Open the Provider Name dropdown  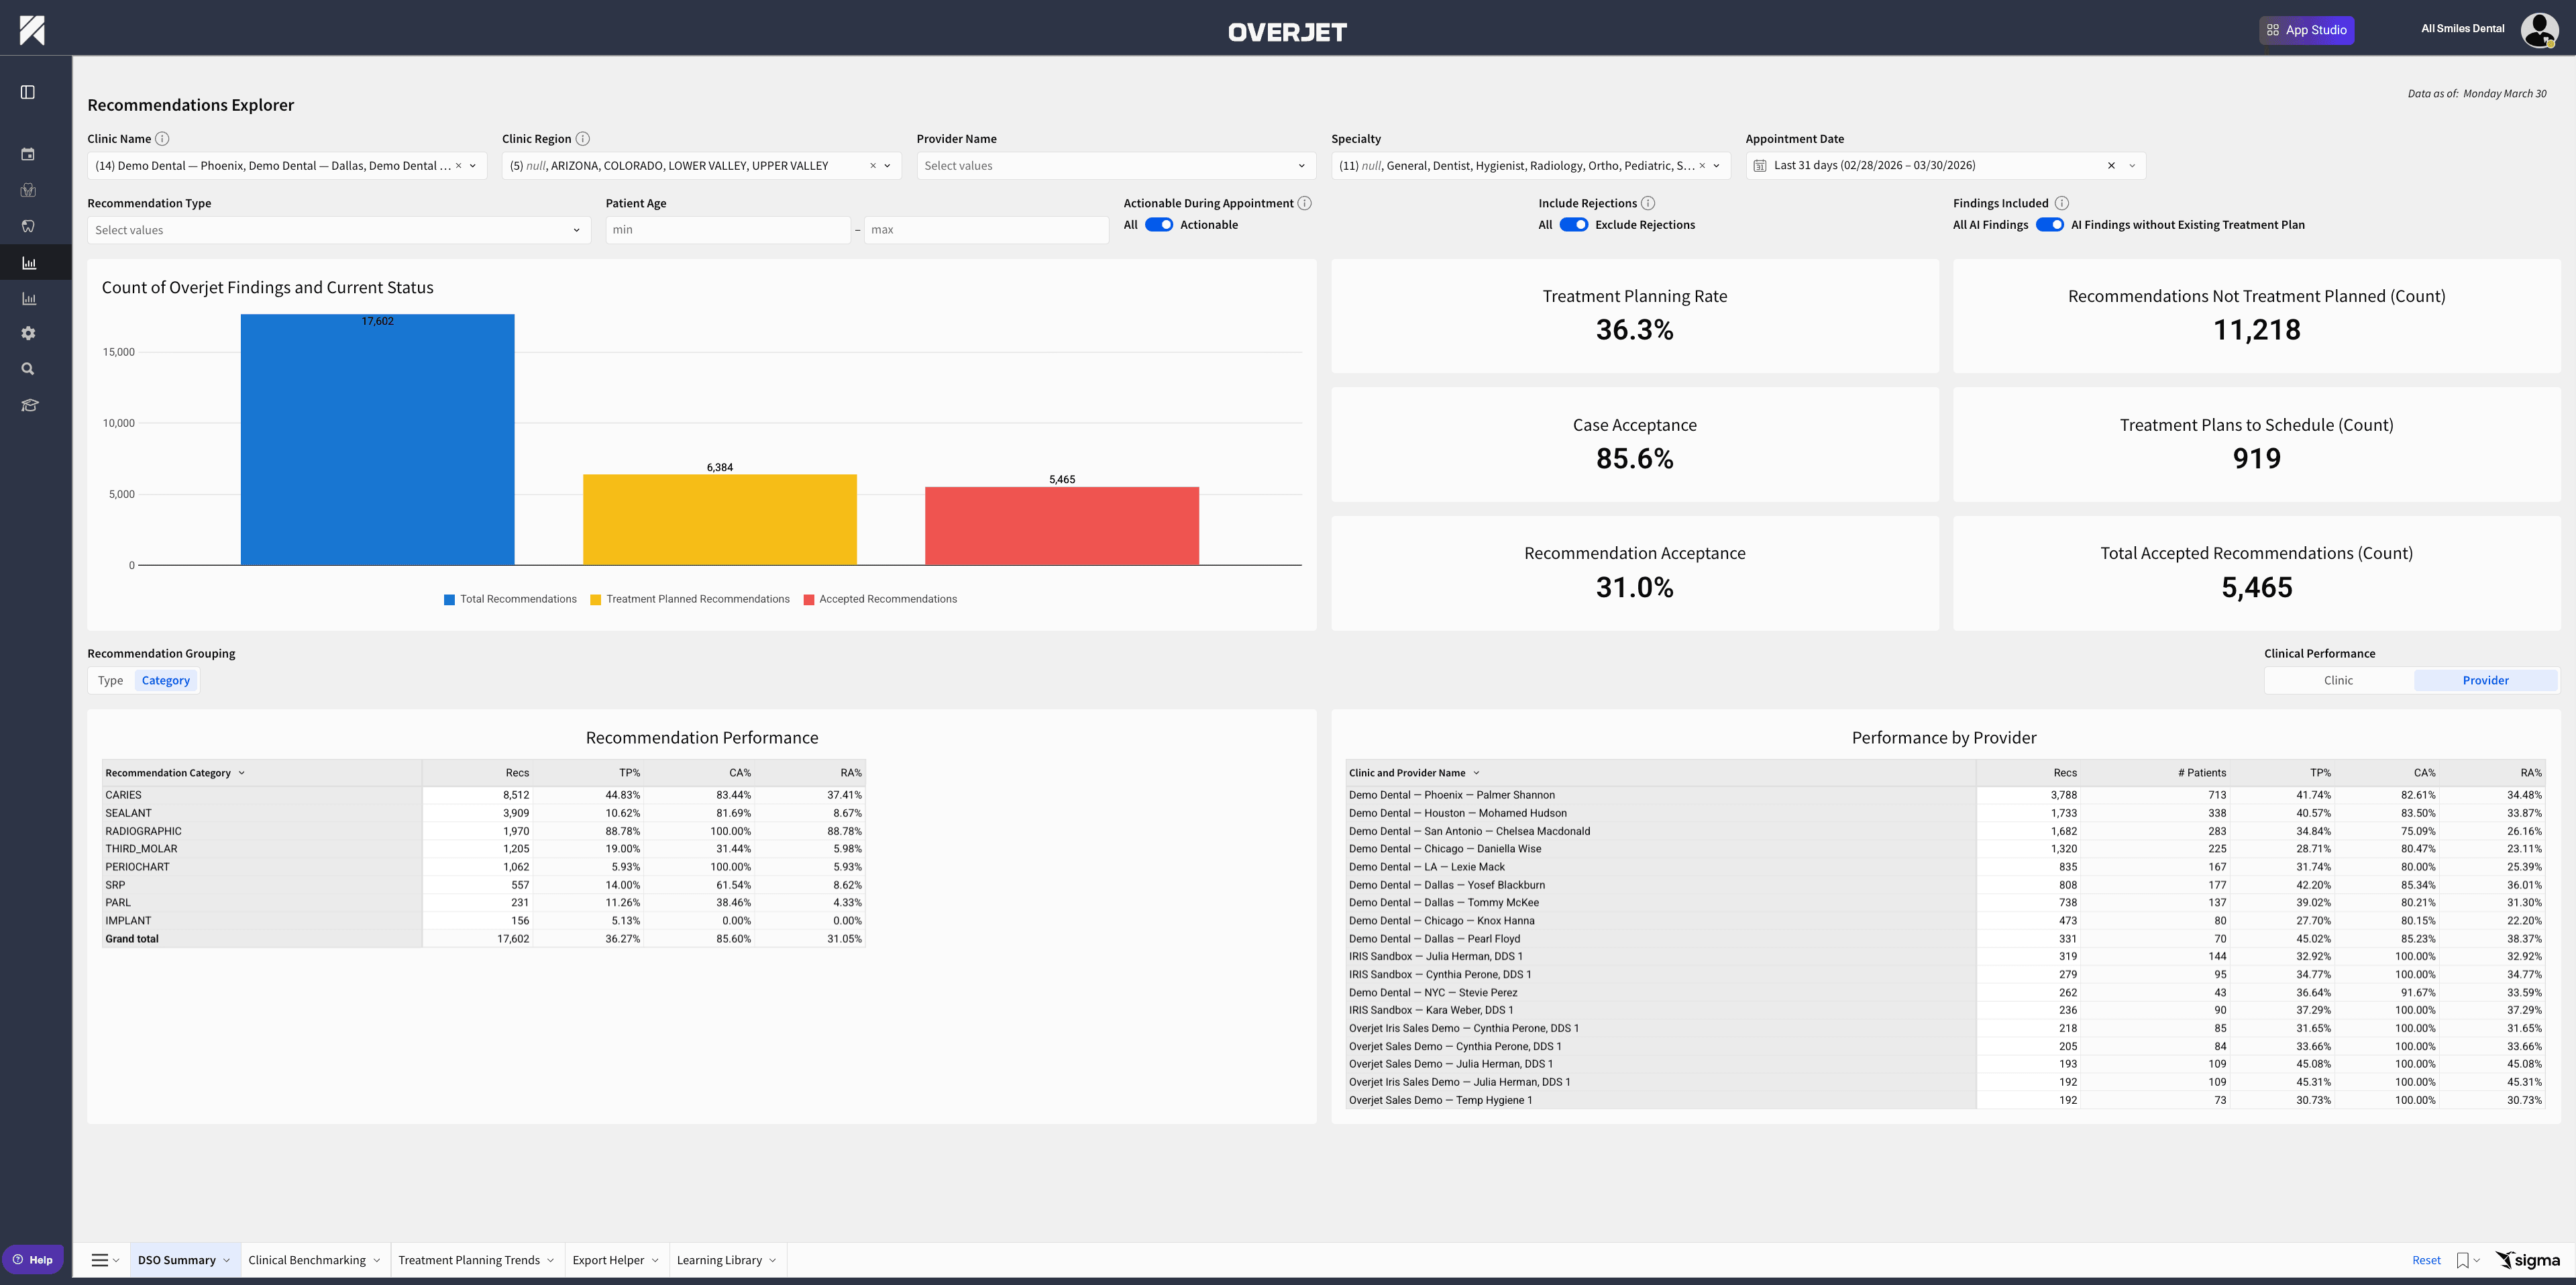1115,166
